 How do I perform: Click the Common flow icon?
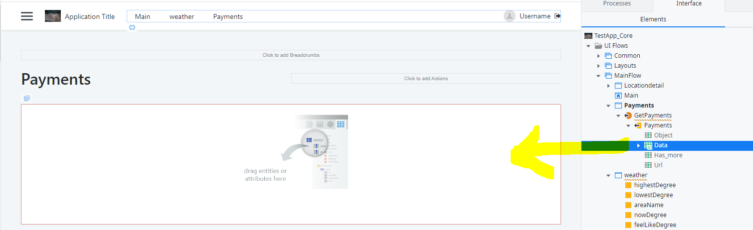click(x=608, y=56)
